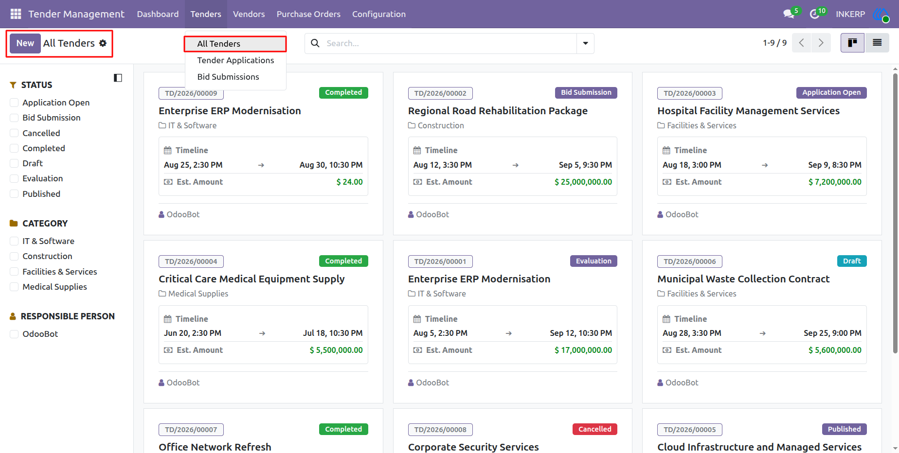Image resolution: width=899 pixels, height=453 pixels.
Task: Open the Tenders menu
Action: click(206, 14)
